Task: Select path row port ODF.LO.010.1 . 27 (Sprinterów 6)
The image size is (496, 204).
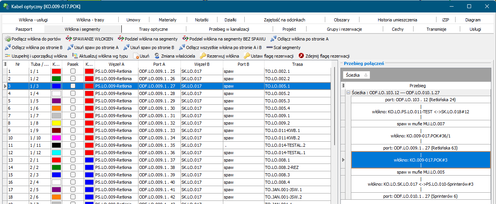Action: (x=421, y=196)
